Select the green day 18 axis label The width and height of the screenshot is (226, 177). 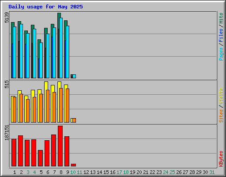click(x=126, y=172)
